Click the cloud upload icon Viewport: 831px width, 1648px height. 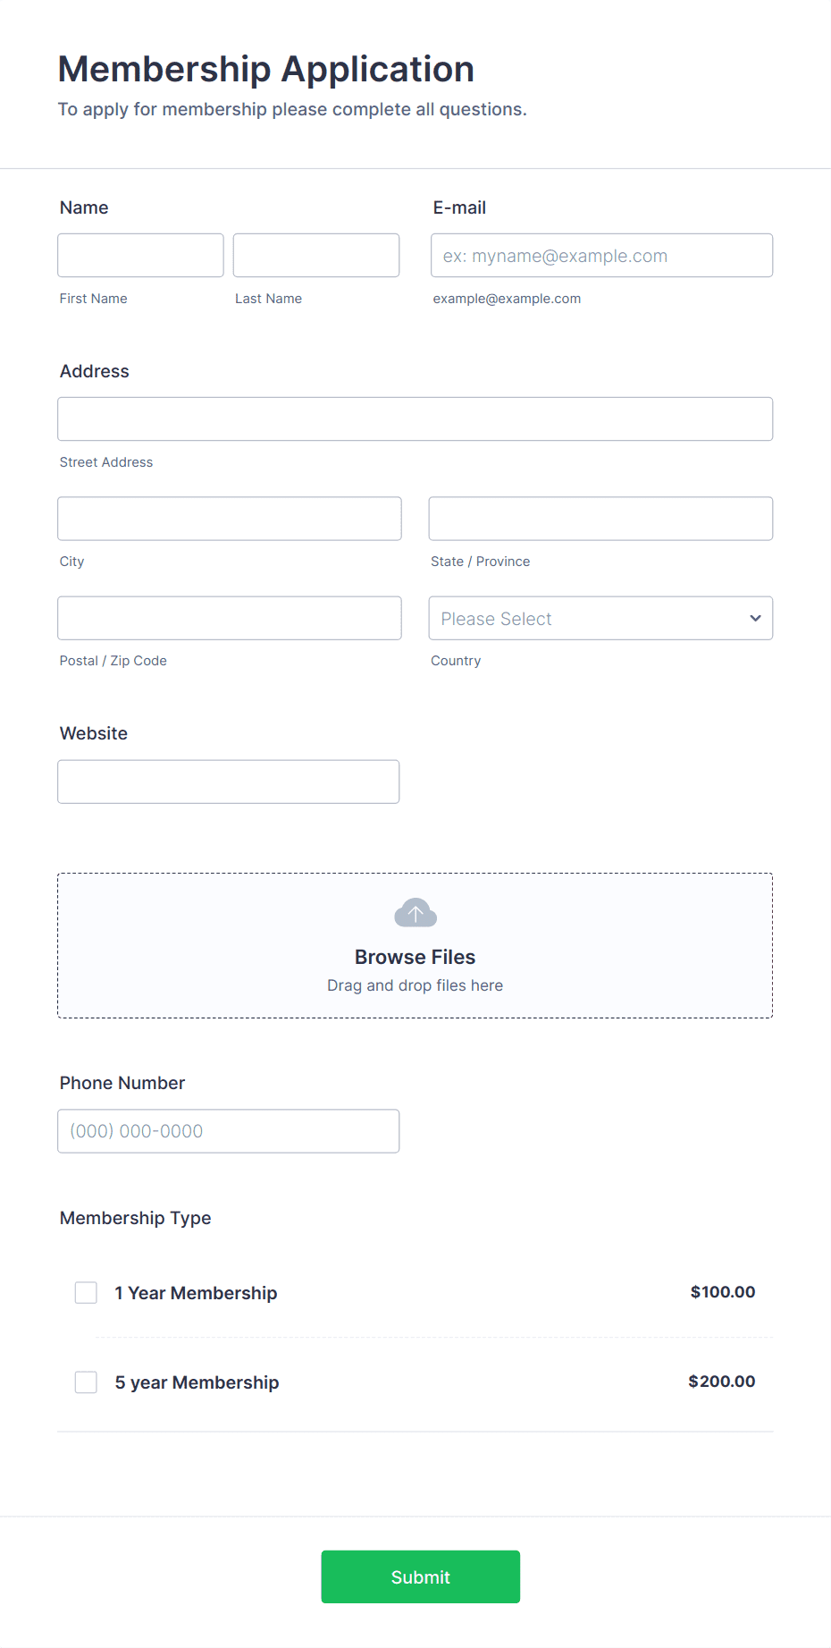click(x=415, y=913)
